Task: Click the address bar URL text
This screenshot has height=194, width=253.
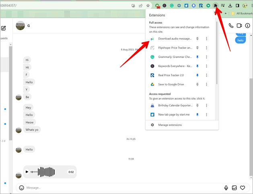Action: [x=8, y=6]
